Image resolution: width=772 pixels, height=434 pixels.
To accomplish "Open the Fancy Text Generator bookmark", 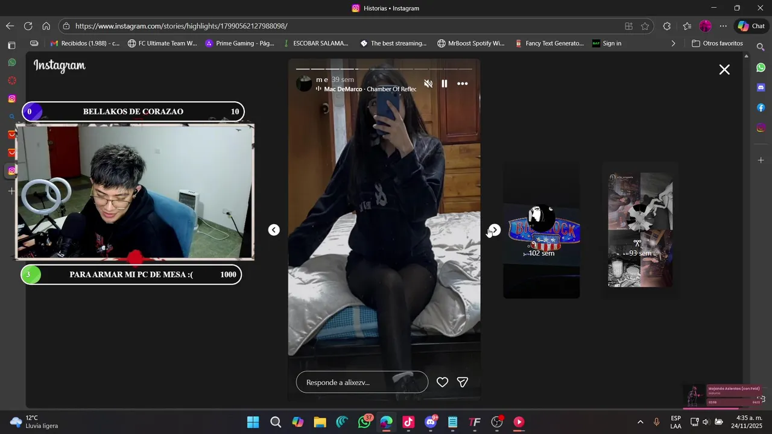I will click(549, 43).
